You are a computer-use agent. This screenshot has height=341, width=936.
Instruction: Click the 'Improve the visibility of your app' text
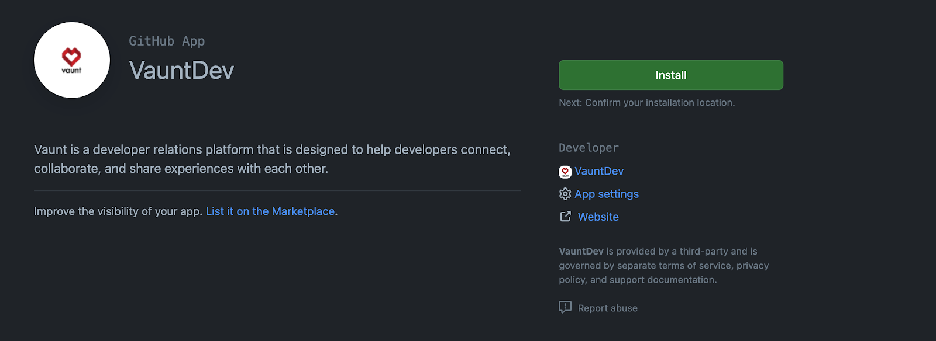(x=118, y=211)
